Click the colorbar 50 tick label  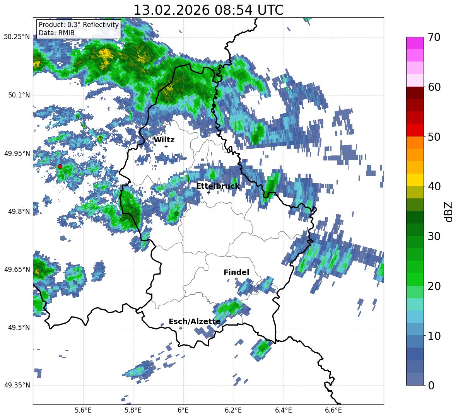(x=434, y=137)
